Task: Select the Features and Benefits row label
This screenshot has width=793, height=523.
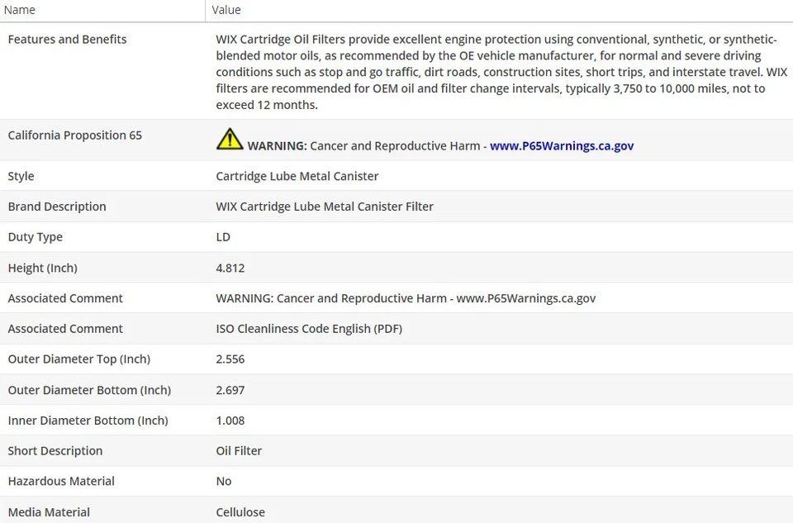Action: point(67,39)
